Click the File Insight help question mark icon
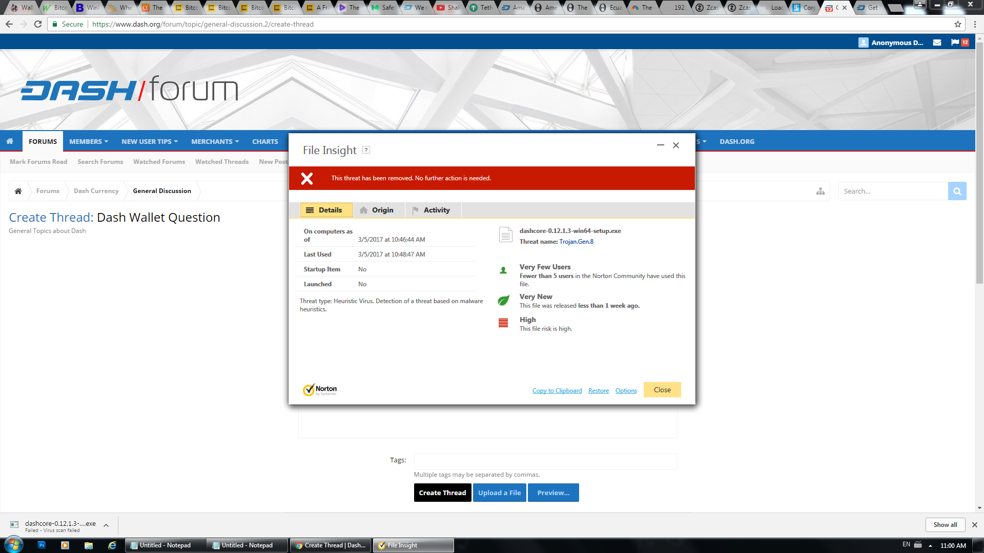This screenshot has width=984, height=553. [366, 150]
